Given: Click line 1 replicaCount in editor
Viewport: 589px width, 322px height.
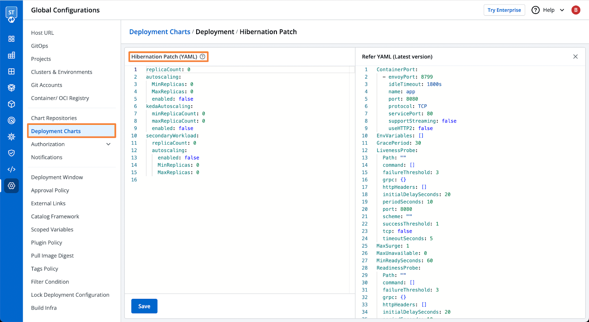Looking at the screenshot, I should 168,69.
